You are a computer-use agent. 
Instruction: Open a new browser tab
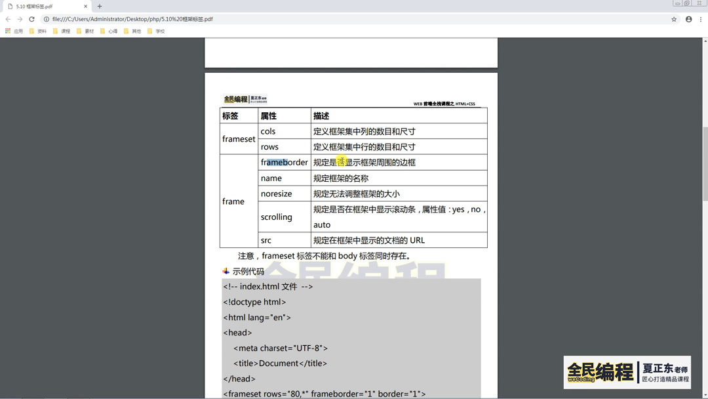[98, 7]
